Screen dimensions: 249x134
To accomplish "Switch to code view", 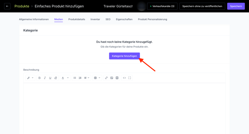I will point(124,78).
